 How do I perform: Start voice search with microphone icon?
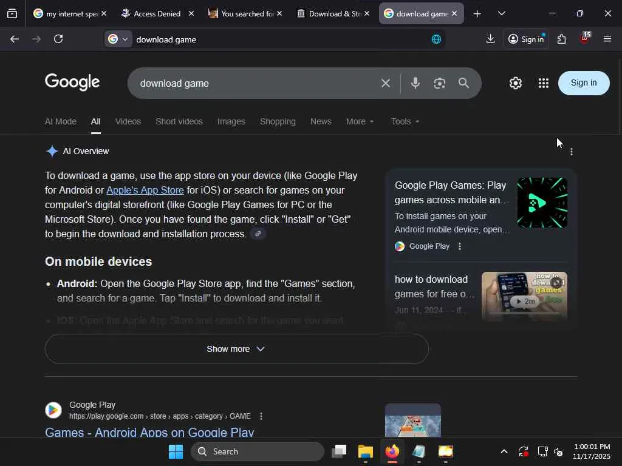coord(415,83)
